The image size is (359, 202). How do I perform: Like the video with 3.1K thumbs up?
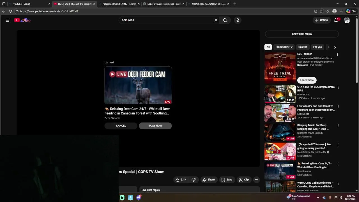[181, 180]
